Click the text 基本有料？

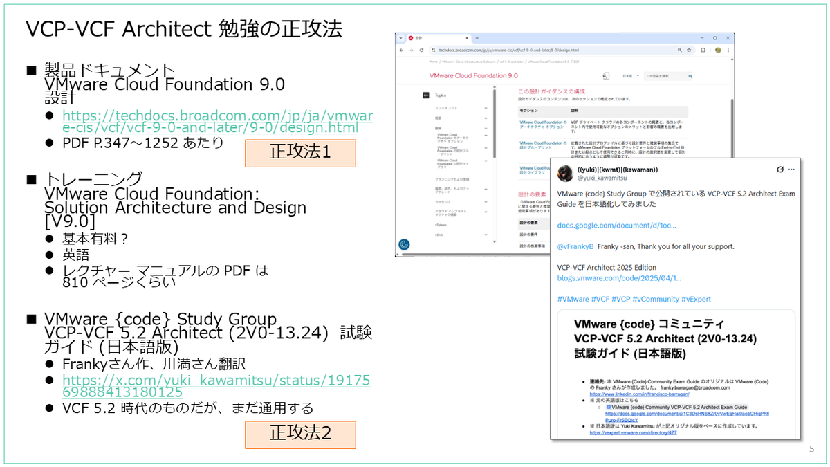(x=95, y=239)
